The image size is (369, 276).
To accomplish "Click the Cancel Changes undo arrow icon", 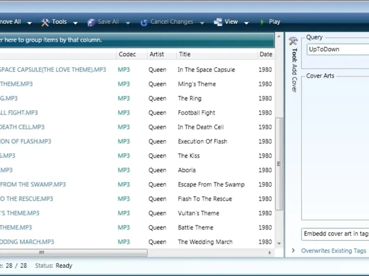I will [x=144, y=23].
